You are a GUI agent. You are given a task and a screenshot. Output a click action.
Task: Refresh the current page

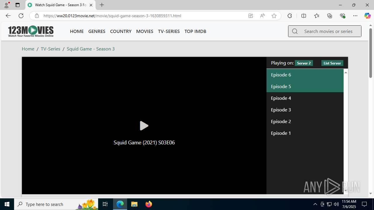(x=21, y=16)
